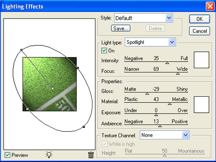Click the right-side ellipse handle
The height and width of the screenshot is (162, 216).
pyautogui.click(x=78, y=68)
